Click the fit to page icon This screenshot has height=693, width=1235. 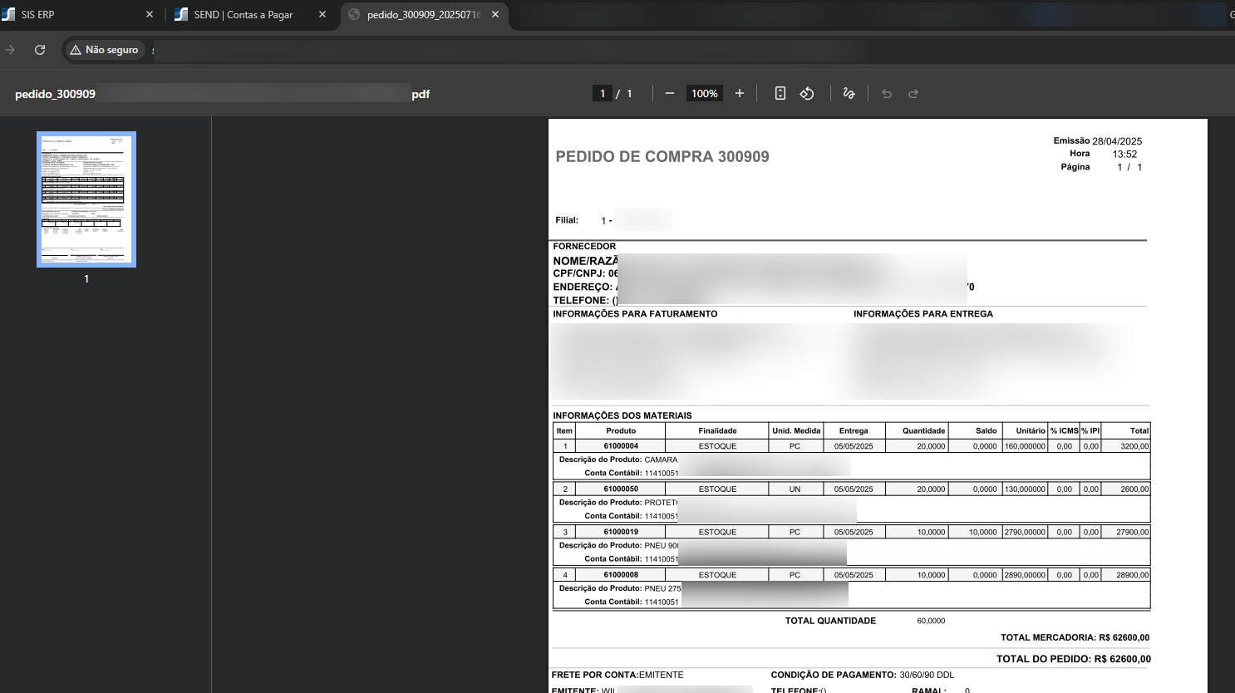[x=780, y=94]
